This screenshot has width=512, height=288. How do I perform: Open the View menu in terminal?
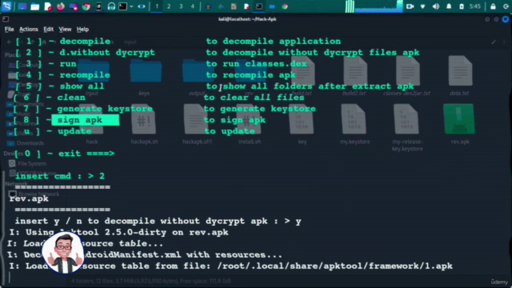[x=65, y=30]
